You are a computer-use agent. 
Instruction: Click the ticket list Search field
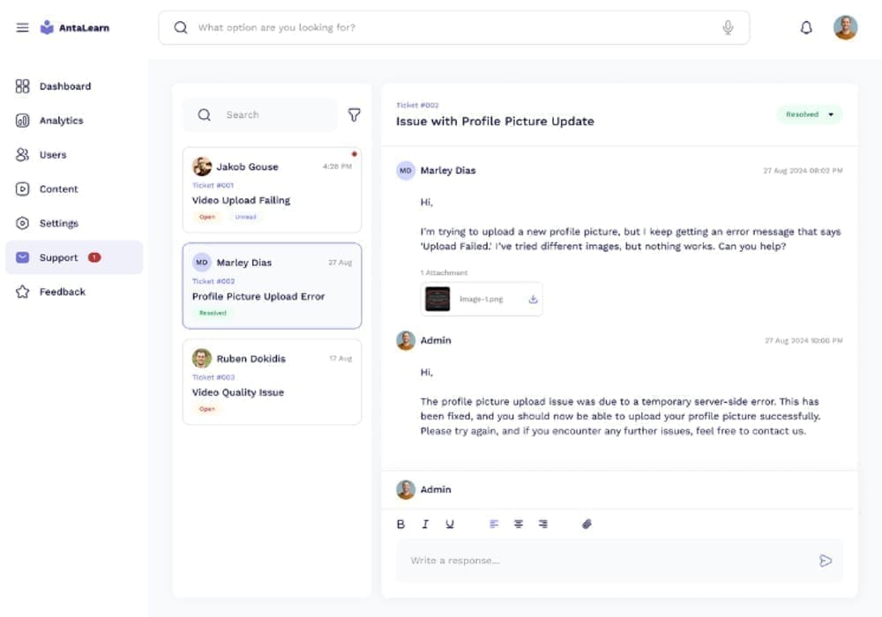point(260,115)
